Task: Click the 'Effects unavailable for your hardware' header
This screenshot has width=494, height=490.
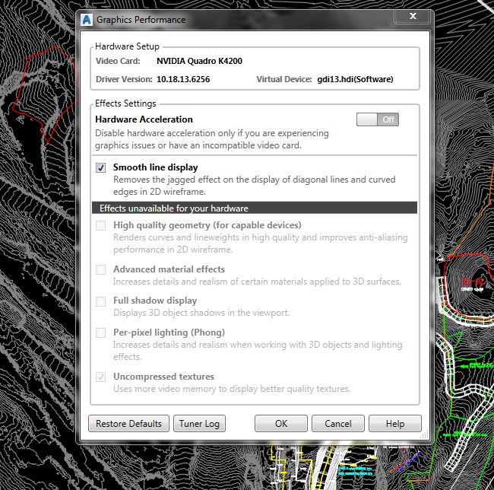Action: pyautogui.click(x=255, y=208)
